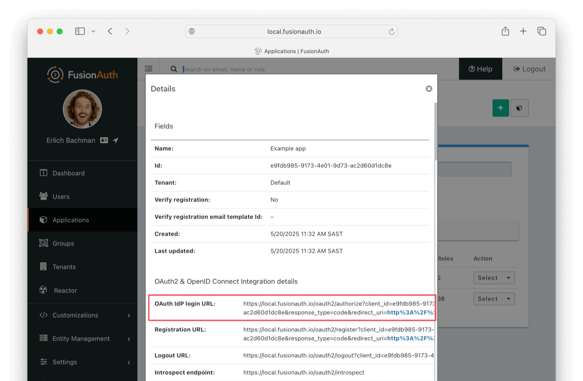Open the Dashboard section in the sidebar
Screen dimensions: 583x381
tap(68, 173)
